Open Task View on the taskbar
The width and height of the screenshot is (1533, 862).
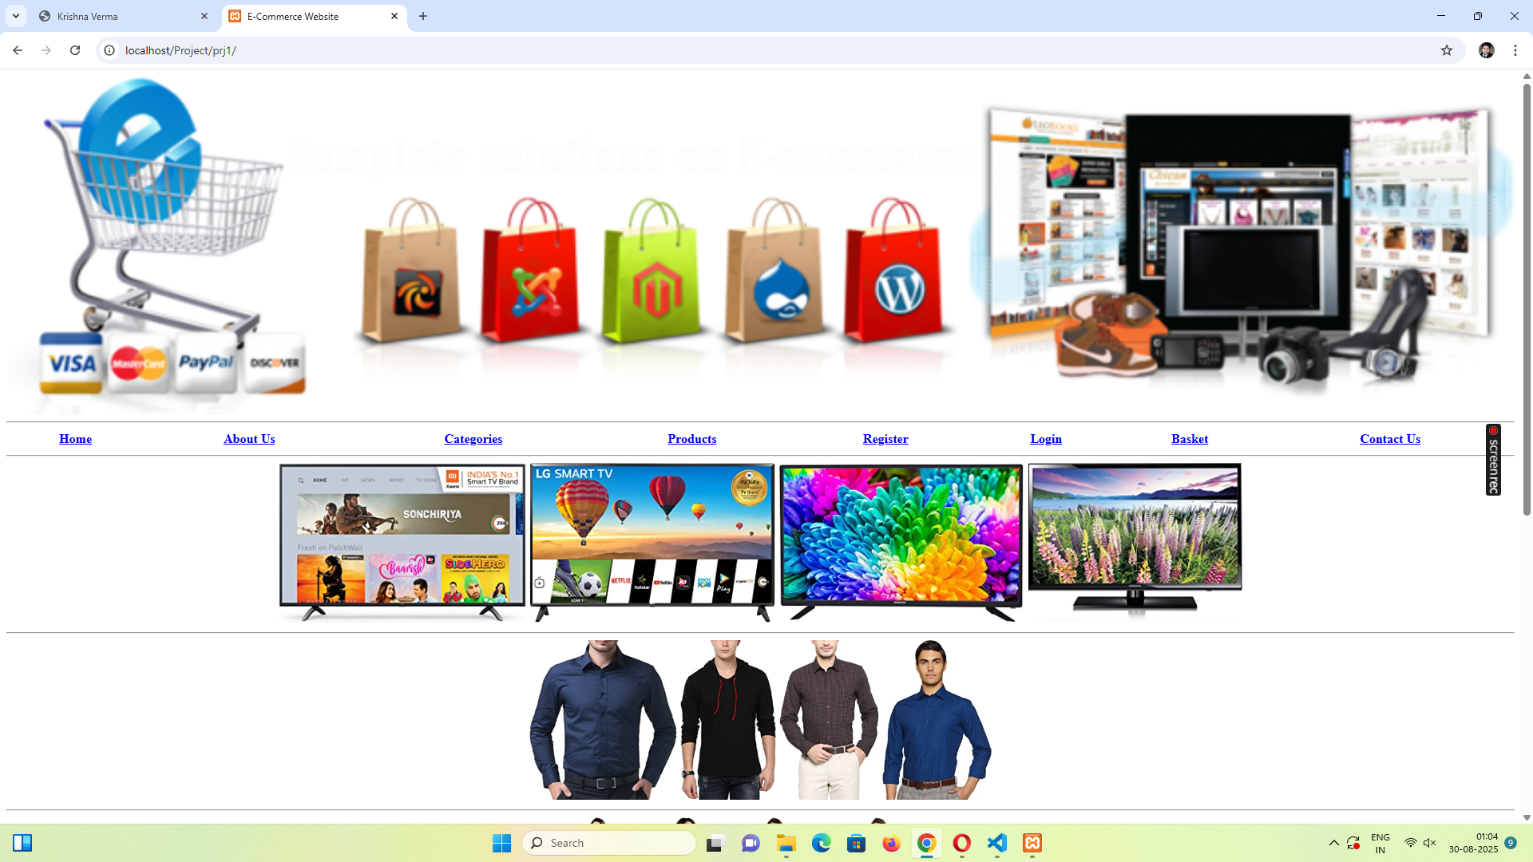coord(715,843)
